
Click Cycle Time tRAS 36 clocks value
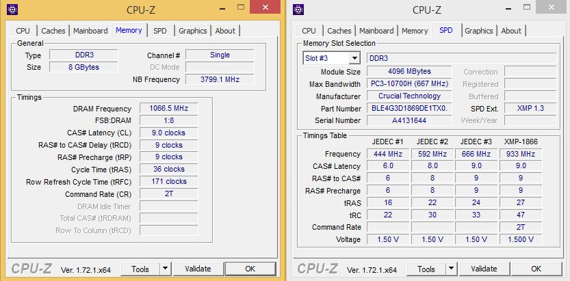[x=168, y=169]
